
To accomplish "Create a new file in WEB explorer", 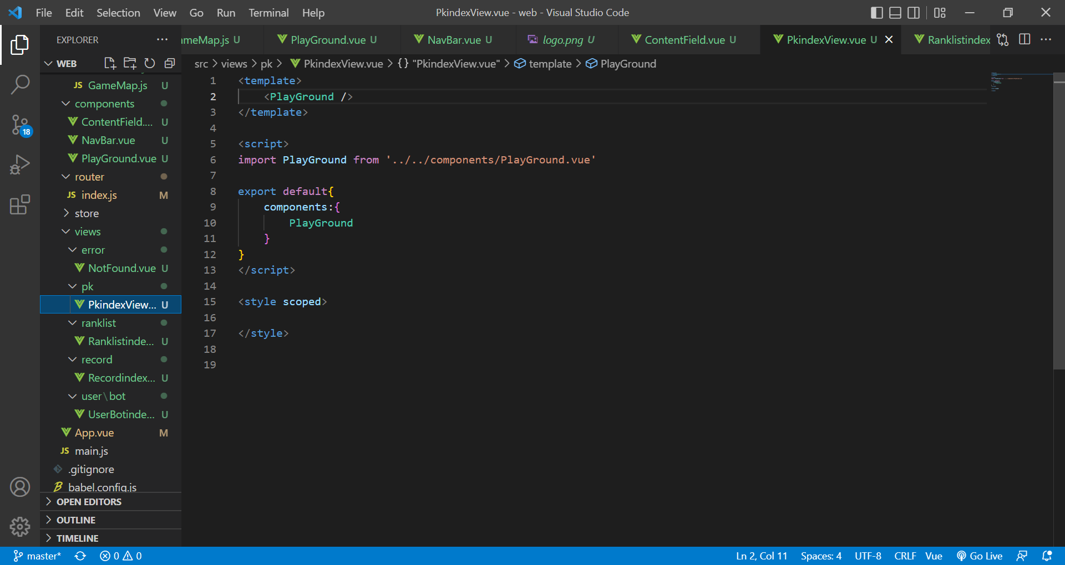I will [x=110, y=63].
